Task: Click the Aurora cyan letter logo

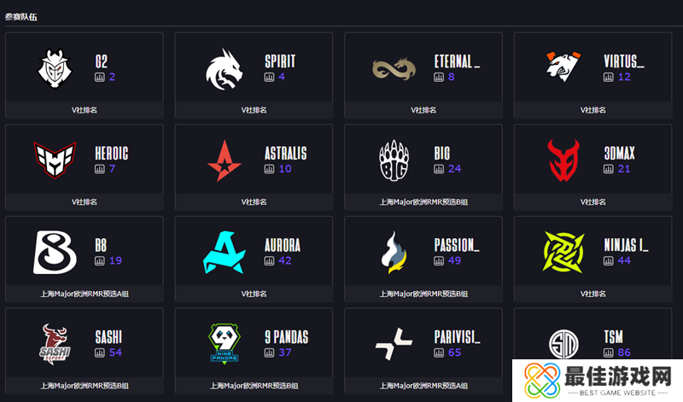Action: point(225,252)
